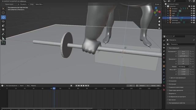Open the Object Data mesh tab

pos(164,82)
